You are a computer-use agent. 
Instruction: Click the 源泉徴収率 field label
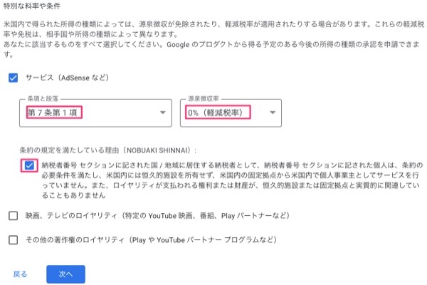pyautogui.click(x=204, y=99)
